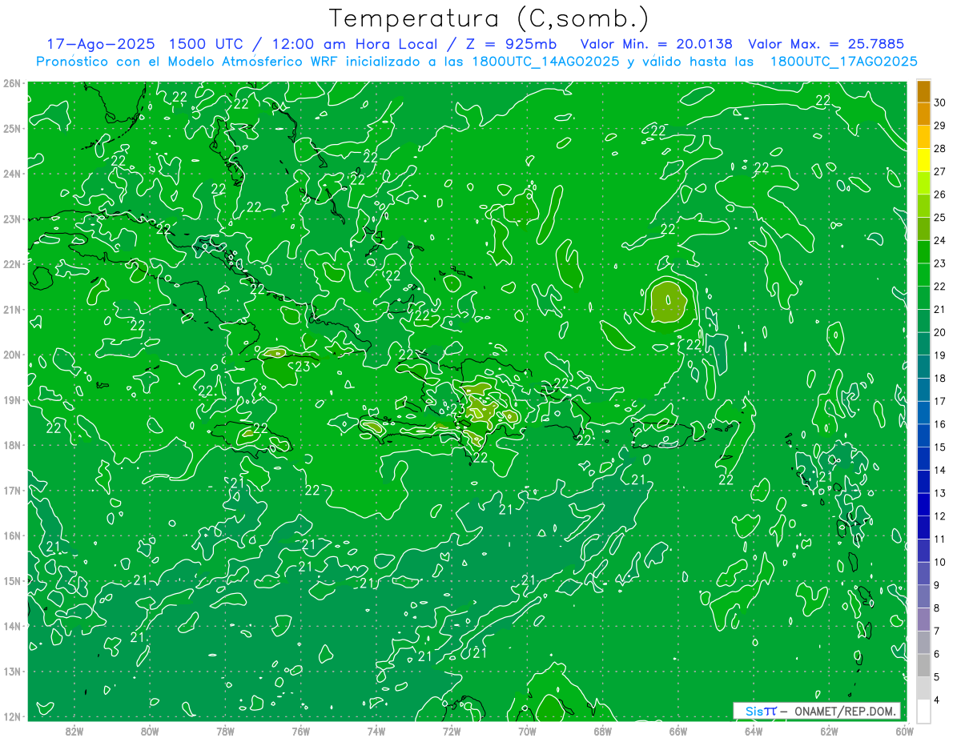The height and width of the screenshot is (742, 961).
Task: Click the latitude axis label "26N"
Action: (12, 83)
